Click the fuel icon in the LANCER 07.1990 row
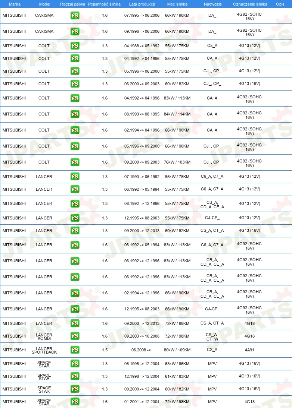Image resolution: width=292 pixels, height=408 pixels. [75, 177]
